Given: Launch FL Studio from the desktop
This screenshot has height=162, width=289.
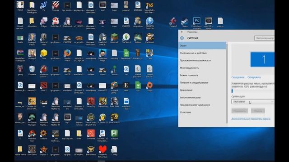Looking at the screenshot, I should [x=103, y=118].
